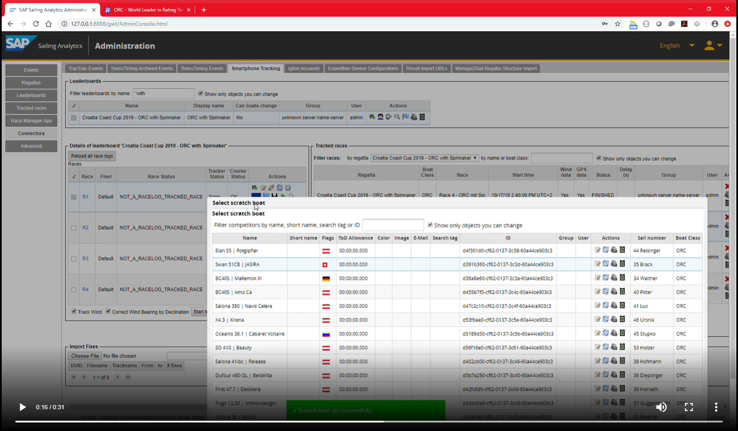Select the R2 race row checkbox
The height and width of the screenshot is (431, 738).
pyautogui.click(x=74, y=228)
